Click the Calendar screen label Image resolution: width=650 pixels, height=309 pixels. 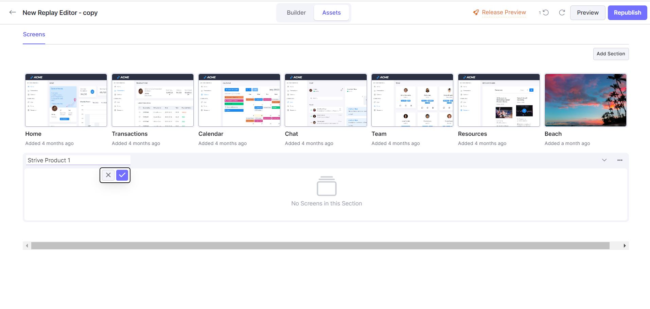tap(211, 134)
